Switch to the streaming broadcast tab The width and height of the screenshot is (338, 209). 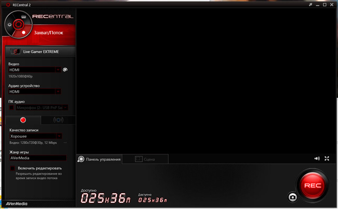(58, 120)
